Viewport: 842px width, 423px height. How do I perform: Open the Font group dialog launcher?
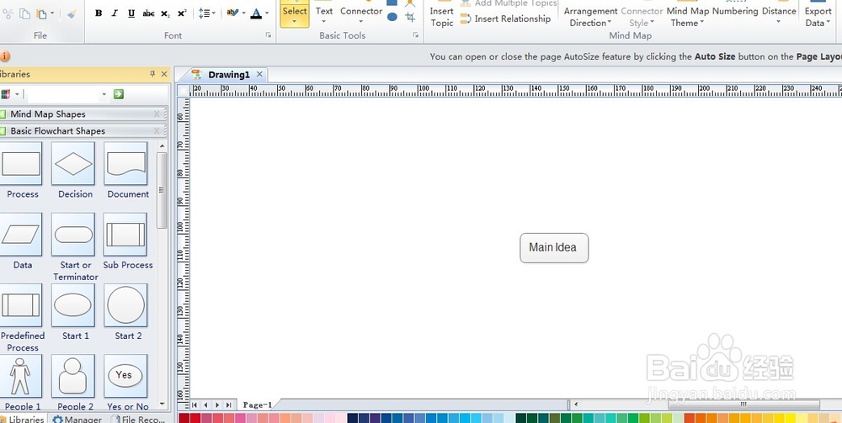268,34
